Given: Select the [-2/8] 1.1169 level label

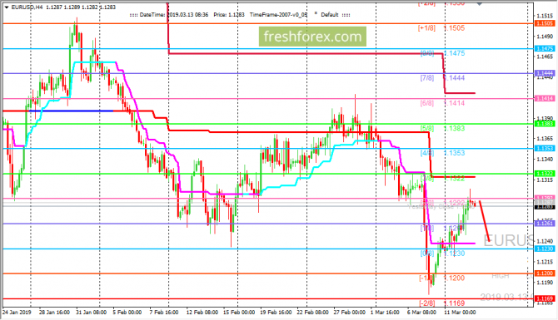Looking at the screenshot, I should (442, 303).
